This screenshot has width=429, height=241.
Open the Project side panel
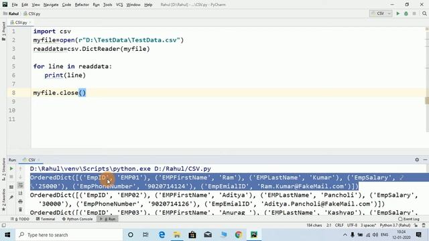coord(3,31)
